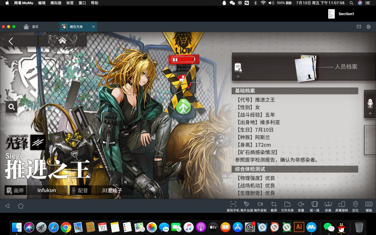Open the magnifier to view full artwork
376x235 pixels.
(x=11, y=107)
